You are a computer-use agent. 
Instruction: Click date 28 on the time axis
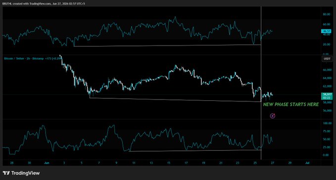click(12, 163)
